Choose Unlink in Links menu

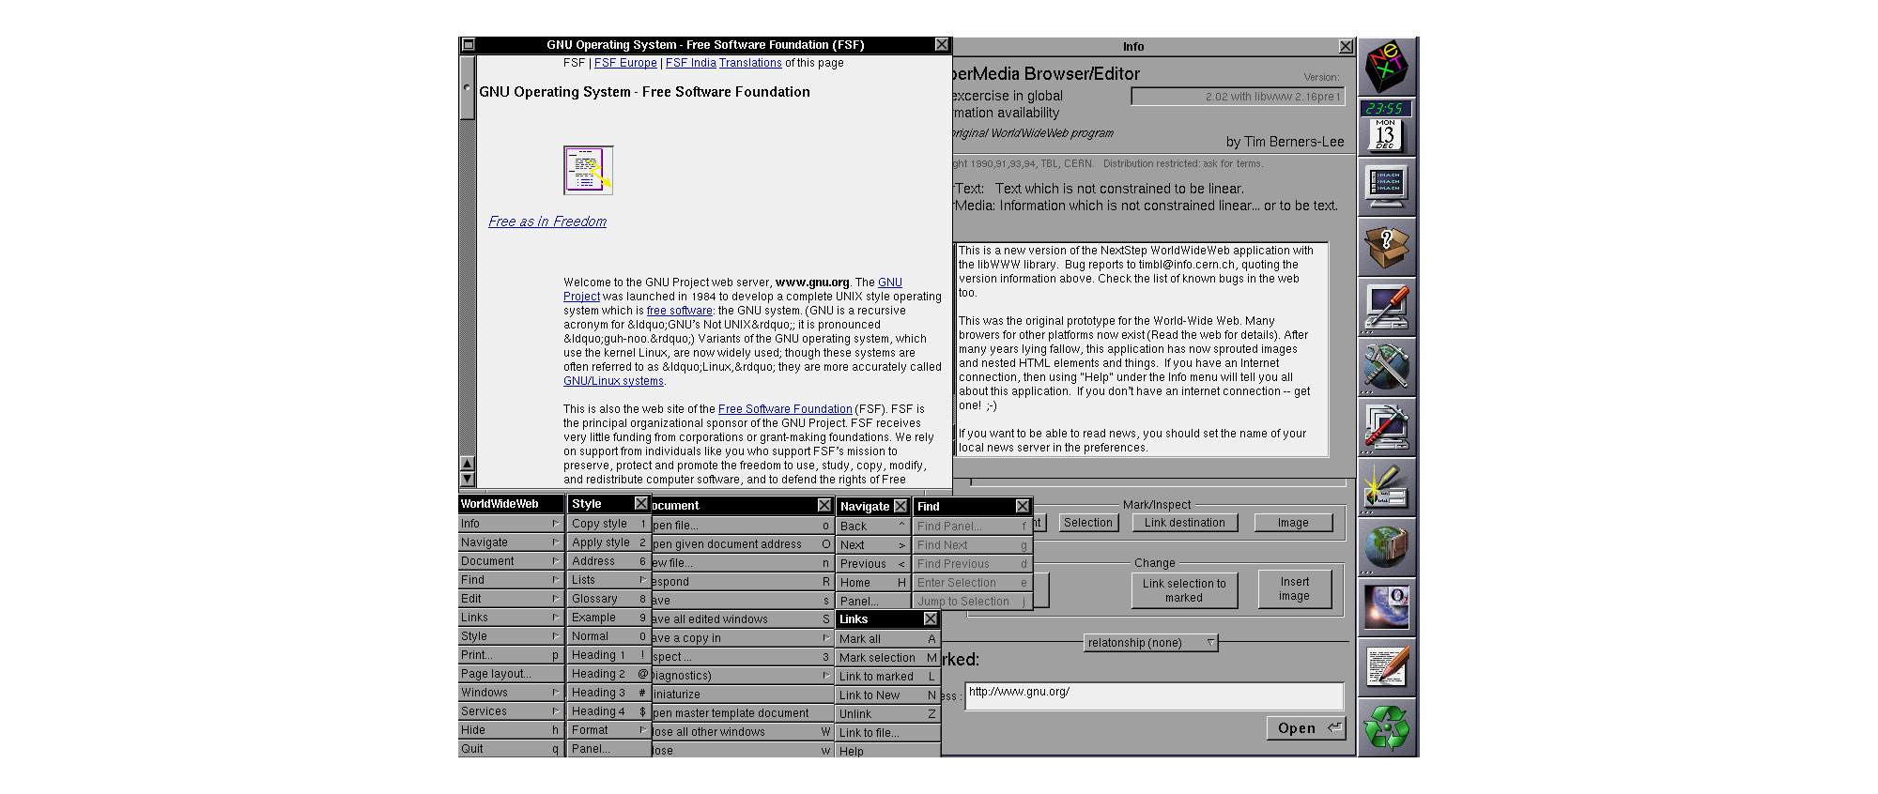pyautogui.click(x=887, y=714)
